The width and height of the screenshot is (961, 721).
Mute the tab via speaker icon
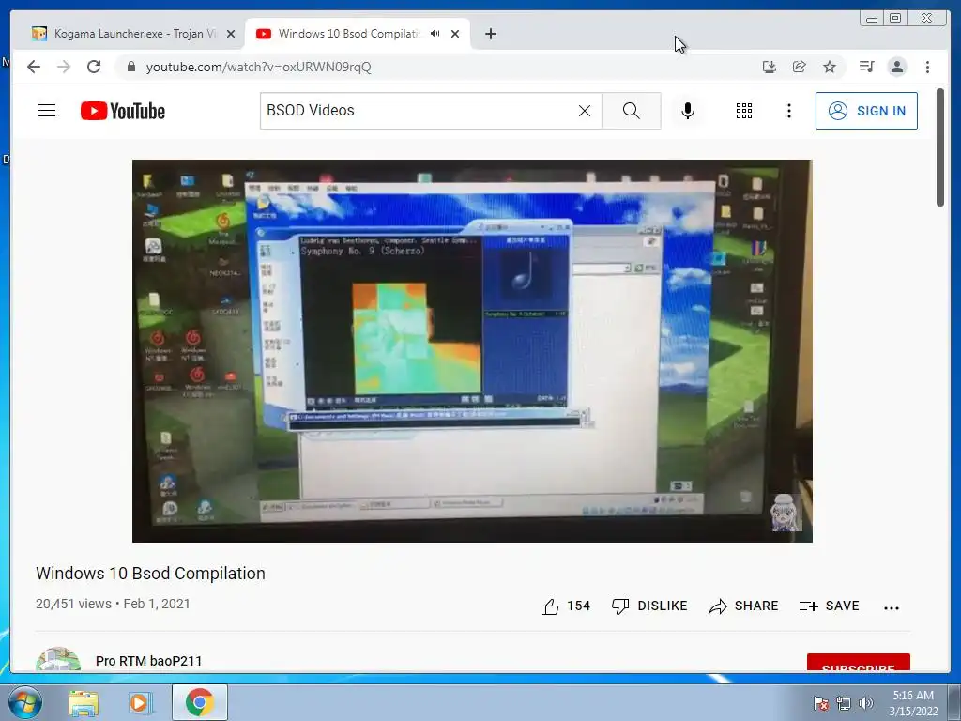click(x=435, y=34)
